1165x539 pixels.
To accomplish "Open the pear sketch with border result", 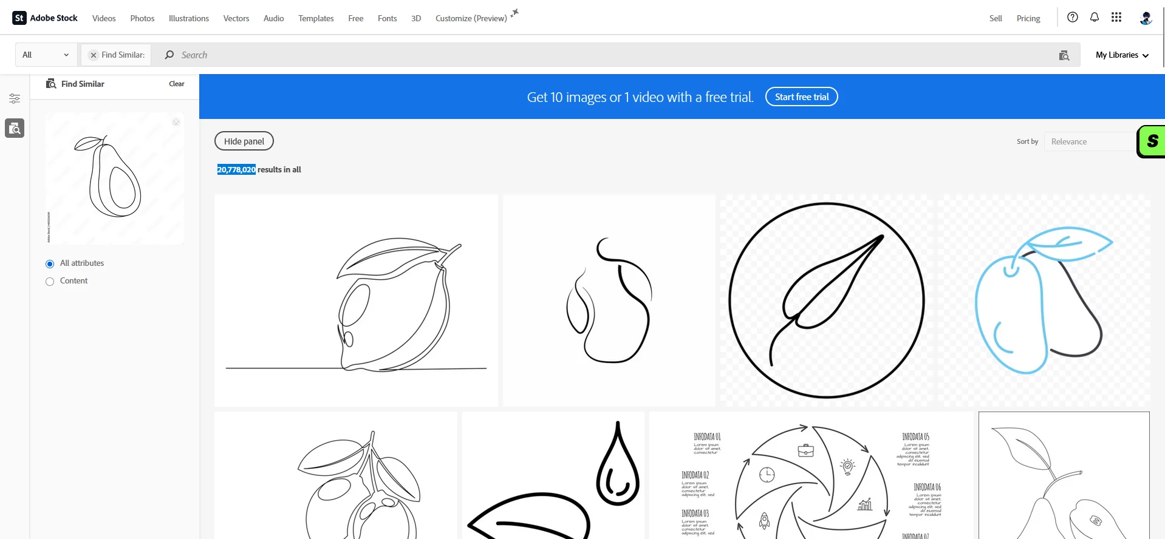I will click(x=1064, y=475).
